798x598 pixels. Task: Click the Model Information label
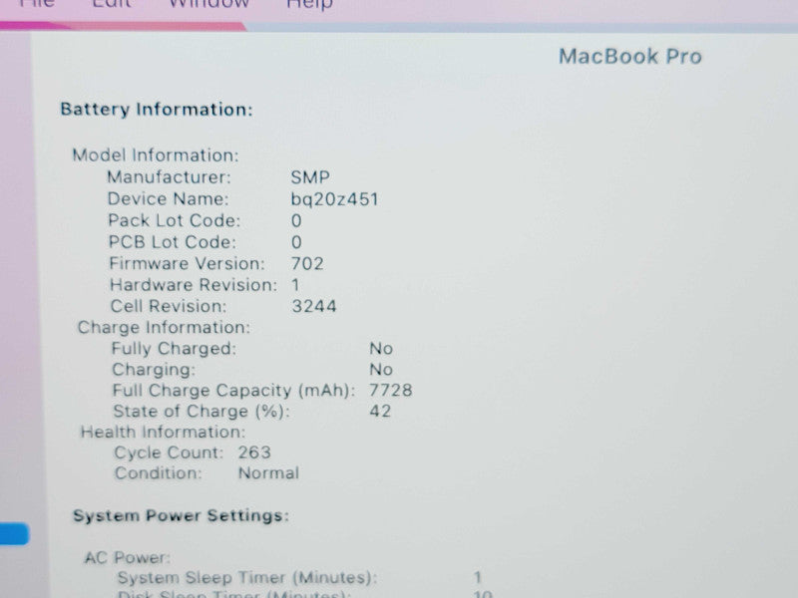click(156, 155)
